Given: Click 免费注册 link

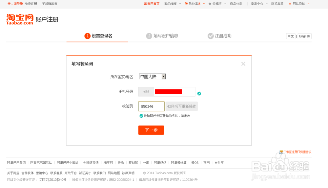Looking at the screenshot, I should pyautogui.click(x=31, y=4).
